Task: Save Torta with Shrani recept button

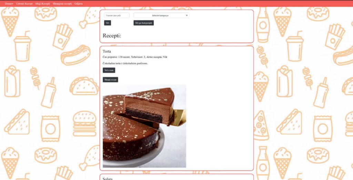Action: point(110,80)
